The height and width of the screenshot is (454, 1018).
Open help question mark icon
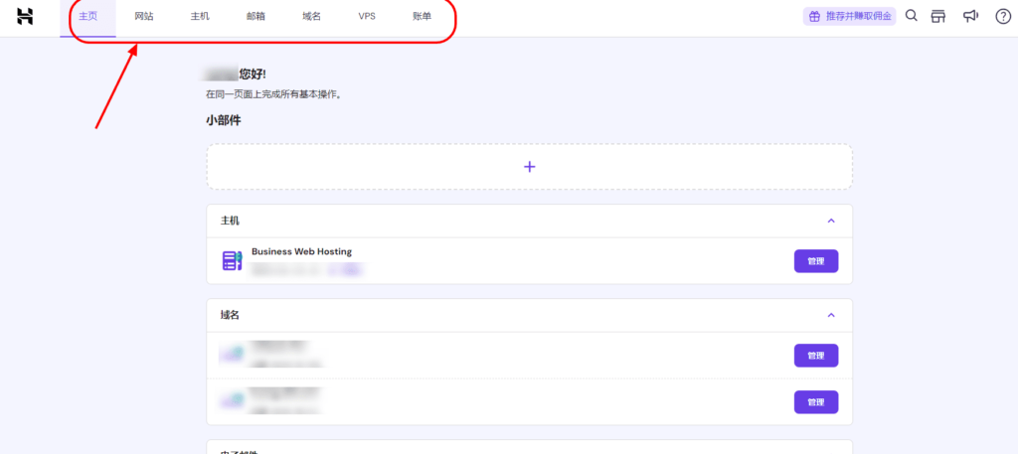click(x=1002, y=16)
